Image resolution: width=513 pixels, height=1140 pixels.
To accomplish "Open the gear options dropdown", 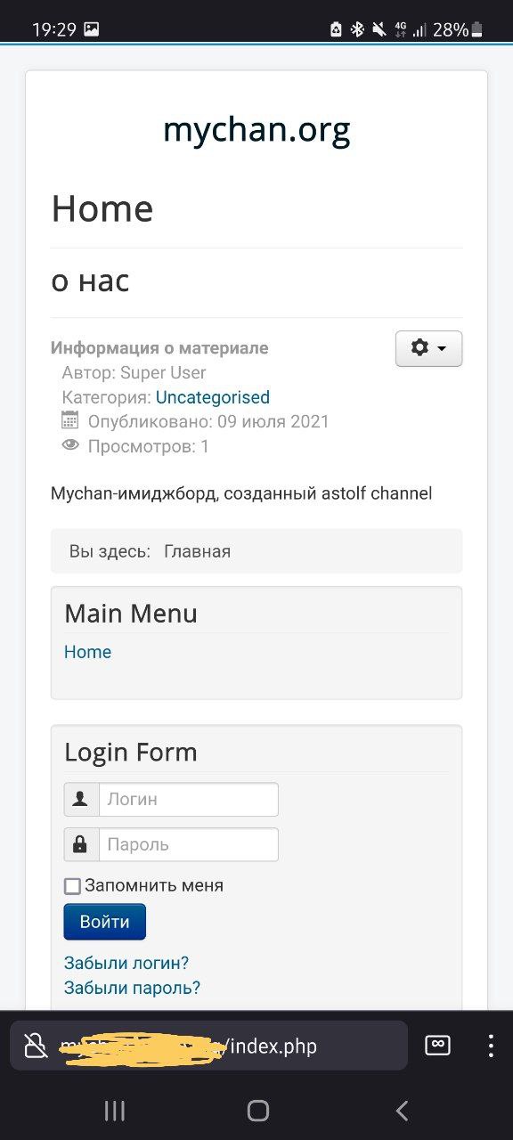I will [x=428, y=348].
